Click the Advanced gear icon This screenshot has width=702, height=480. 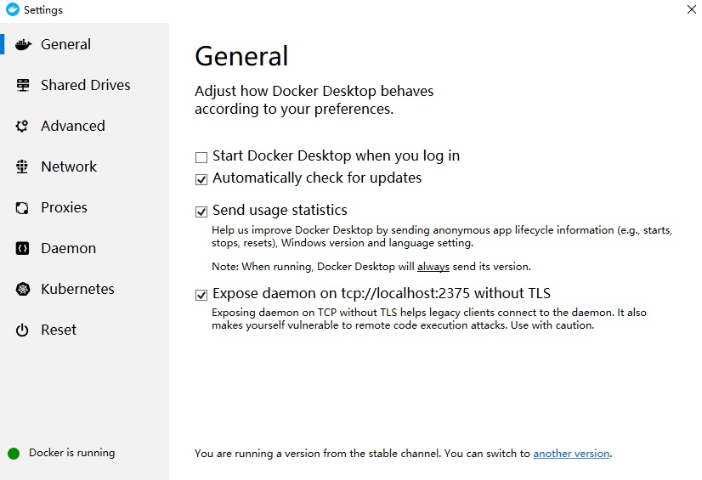[22, 126]
